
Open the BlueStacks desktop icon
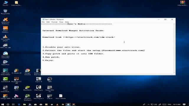tap(27, 88)
